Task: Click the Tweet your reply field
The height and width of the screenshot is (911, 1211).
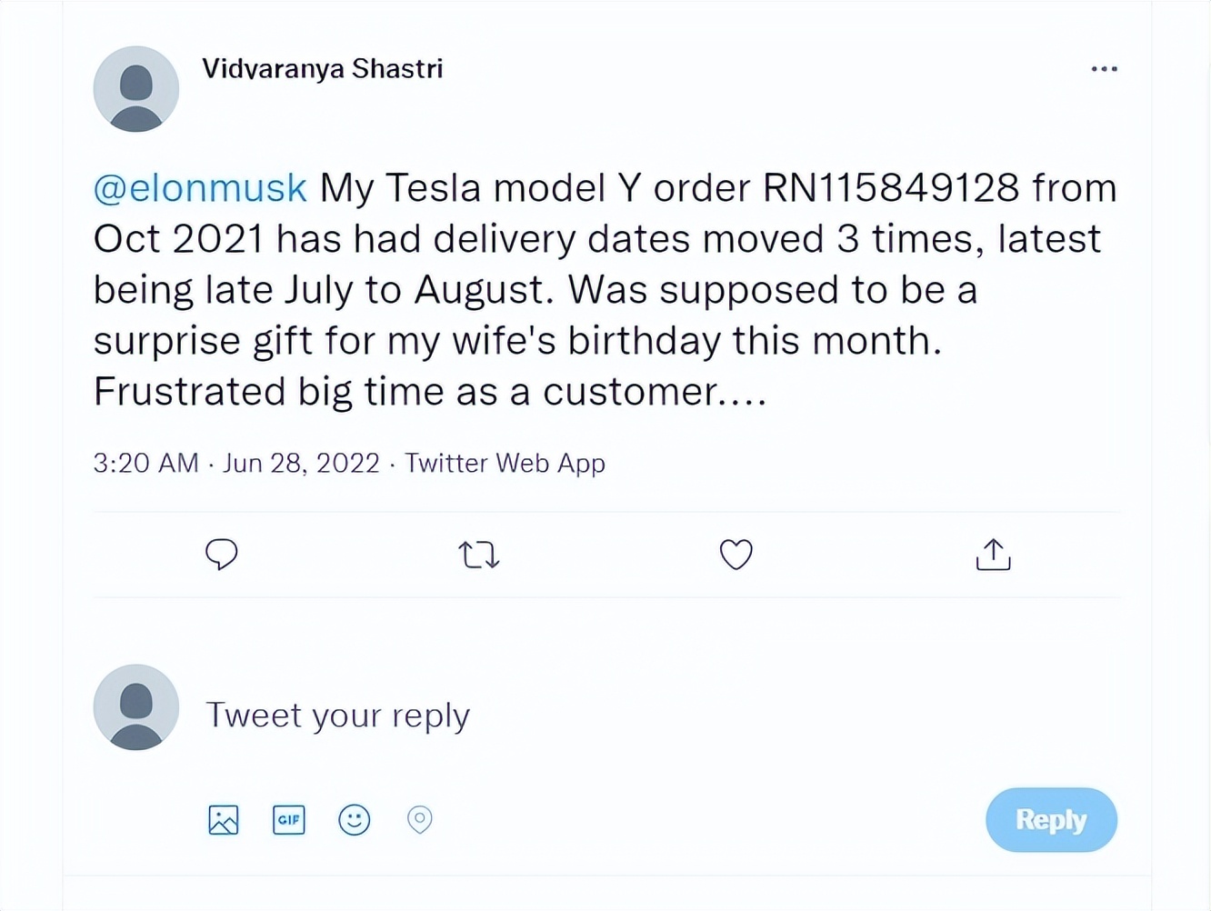Action: point(338,715)
